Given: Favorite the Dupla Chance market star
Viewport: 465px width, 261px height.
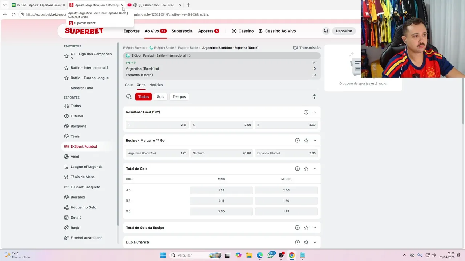Looking at the screenshot, I should pos(306,242).
